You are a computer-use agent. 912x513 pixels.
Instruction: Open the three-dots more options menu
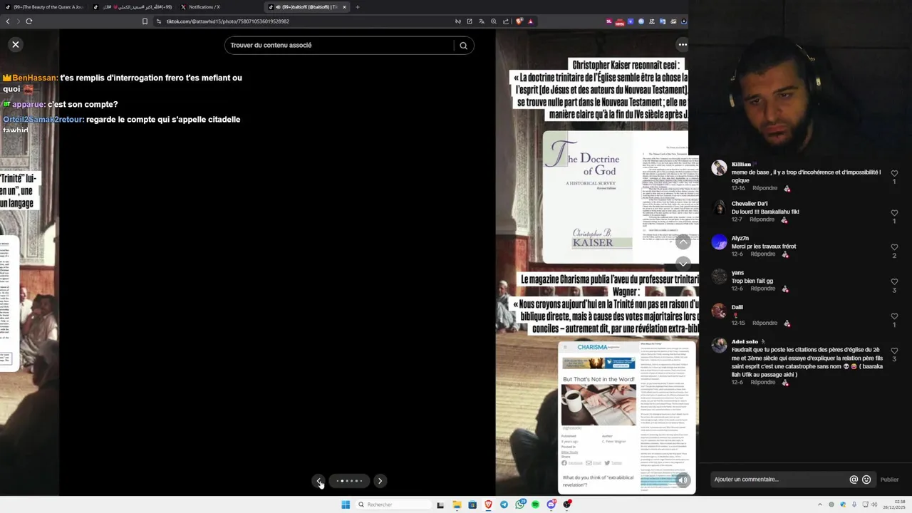[x=683, y=44]
